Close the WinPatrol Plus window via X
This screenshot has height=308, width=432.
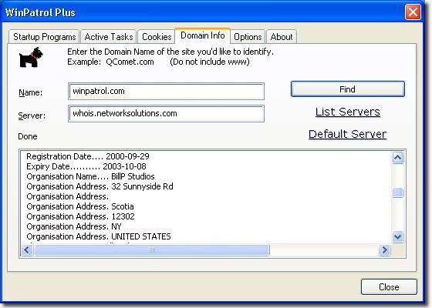pyautogui.click(x=413, y=12)
